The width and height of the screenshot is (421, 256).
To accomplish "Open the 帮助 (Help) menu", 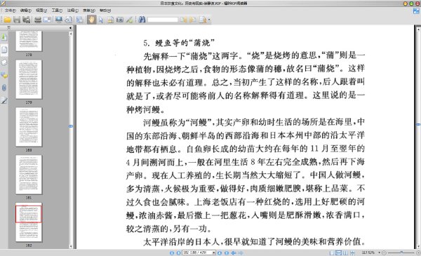I will [x=105, y=11].
